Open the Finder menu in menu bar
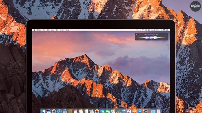The width and height of the screenshot is (202, 113). click(x=39, y=30)
